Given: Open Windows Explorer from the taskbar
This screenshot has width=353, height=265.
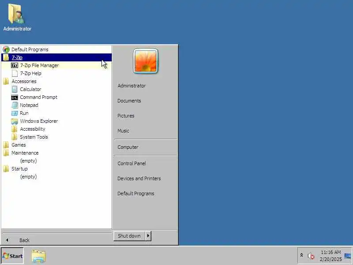Looking at the screenshot, I should coord(38,256).
